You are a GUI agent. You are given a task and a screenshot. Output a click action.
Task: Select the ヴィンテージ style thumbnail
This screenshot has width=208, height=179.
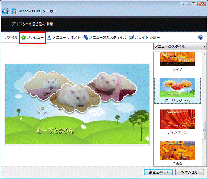178,119
